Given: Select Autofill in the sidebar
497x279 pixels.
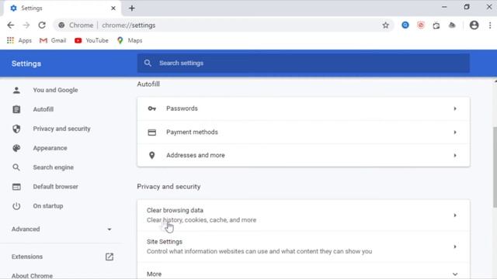Looking at the screenshot, I should pos(43,109).
